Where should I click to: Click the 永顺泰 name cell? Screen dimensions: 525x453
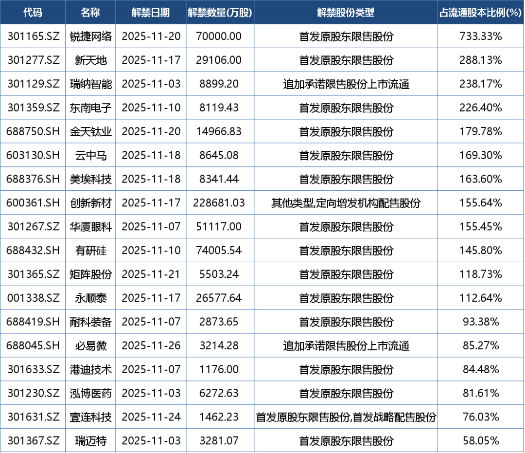tap(90, 298)
